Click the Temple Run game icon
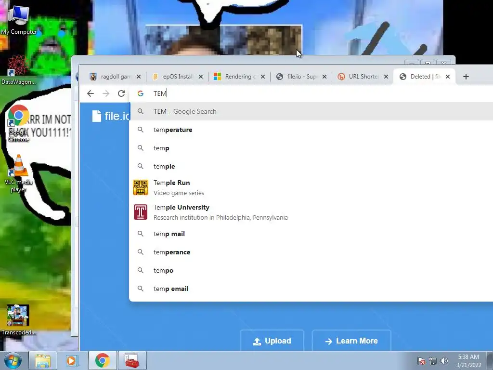Image resolution: width=493 pixels, height=370 pixels. (141, 187)
